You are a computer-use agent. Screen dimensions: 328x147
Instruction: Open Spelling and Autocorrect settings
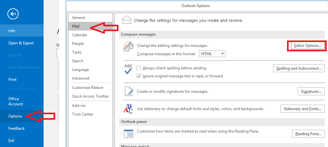tap(299, 68)
